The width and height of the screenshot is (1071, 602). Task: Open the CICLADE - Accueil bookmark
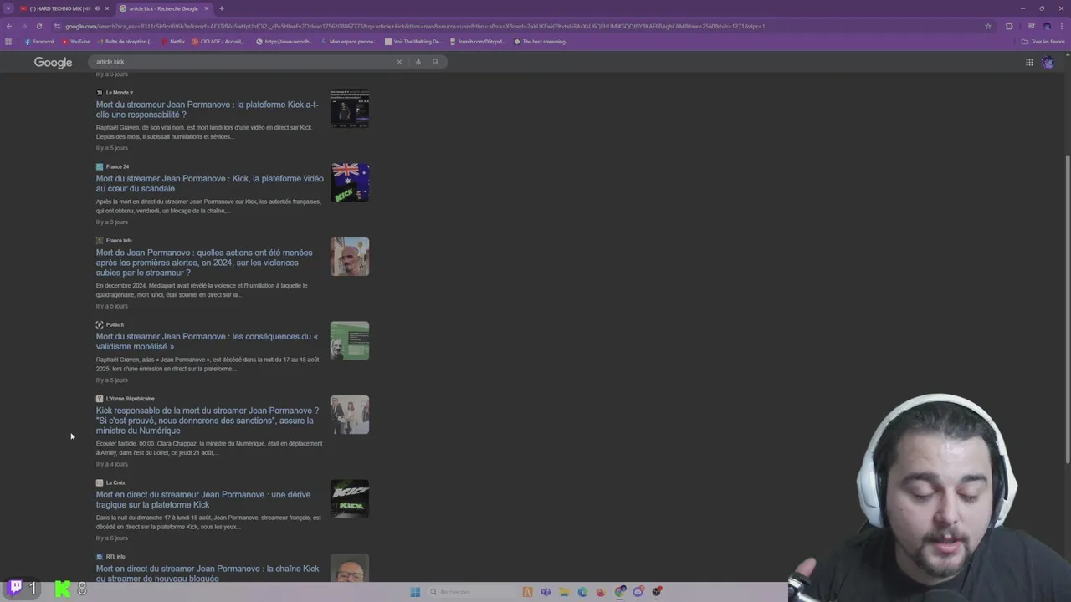tap(218, 42)
